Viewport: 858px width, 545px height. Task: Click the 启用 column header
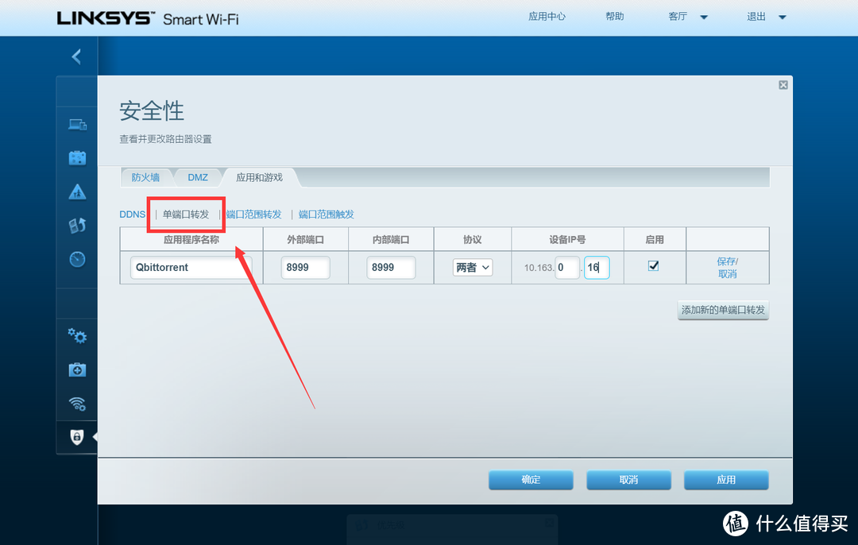655,240
